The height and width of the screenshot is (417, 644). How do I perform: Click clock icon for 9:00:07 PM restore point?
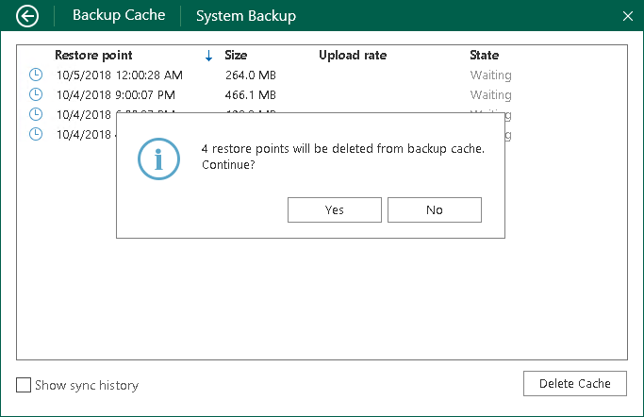[36, 94]
